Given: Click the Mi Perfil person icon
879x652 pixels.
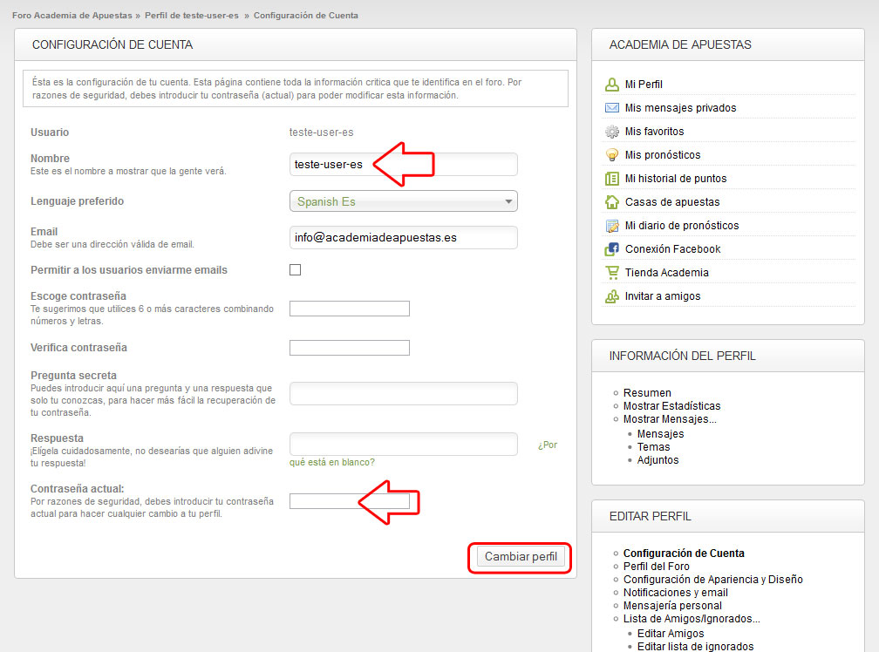Looking at the screenshot, I should pos(612,85).
